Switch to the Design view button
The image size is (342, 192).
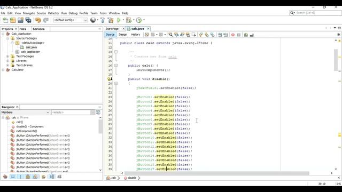tap(123, 35)
